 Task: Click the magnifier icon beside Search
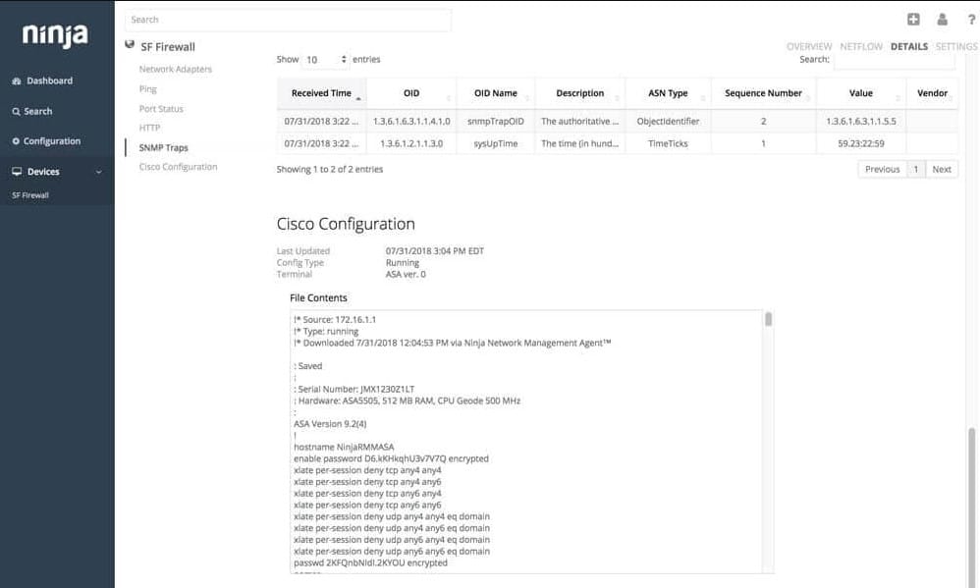17,111
